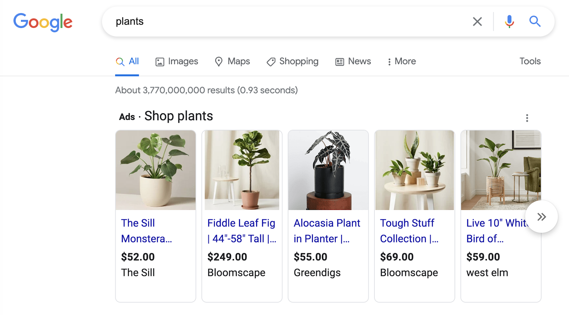Show next products with double-arrow button
569x315 pixels.
coord(541,217)
